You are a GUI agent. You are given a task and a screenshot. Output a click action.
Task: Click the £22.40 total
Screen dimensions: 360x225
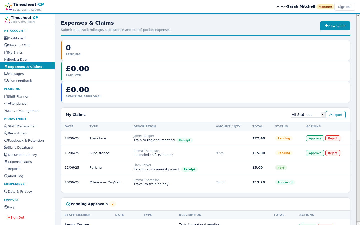(259, 138)
